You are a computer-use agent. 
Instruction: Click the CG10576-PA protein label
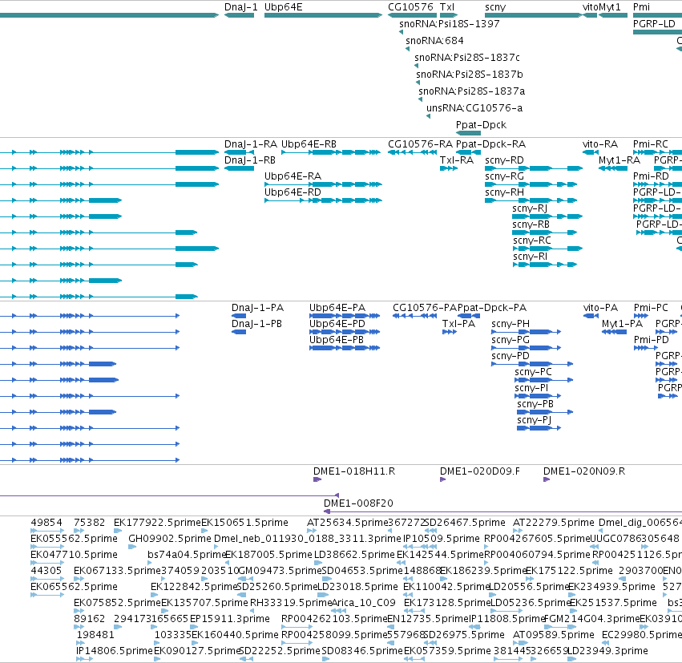[x=425, y=308]
